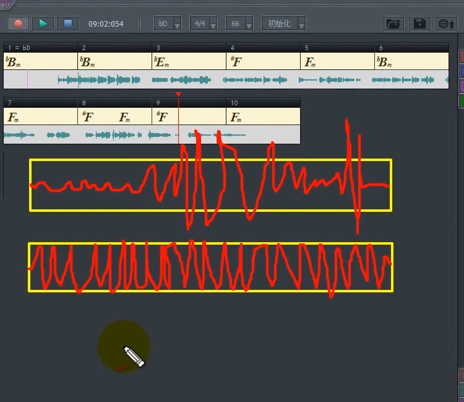Click the pink marker line in measure 1 waveform
The width and height of the screenshot is (464, 402).
[x=27, y=79]
